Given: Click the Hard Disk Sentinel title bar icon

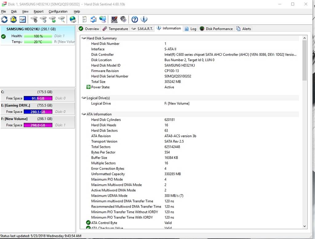Looking at the screenshot, I should coord(4,4).
